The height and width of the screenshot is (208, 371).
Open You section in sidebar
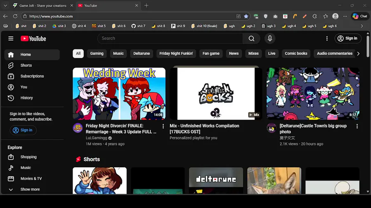coord(32,87)
